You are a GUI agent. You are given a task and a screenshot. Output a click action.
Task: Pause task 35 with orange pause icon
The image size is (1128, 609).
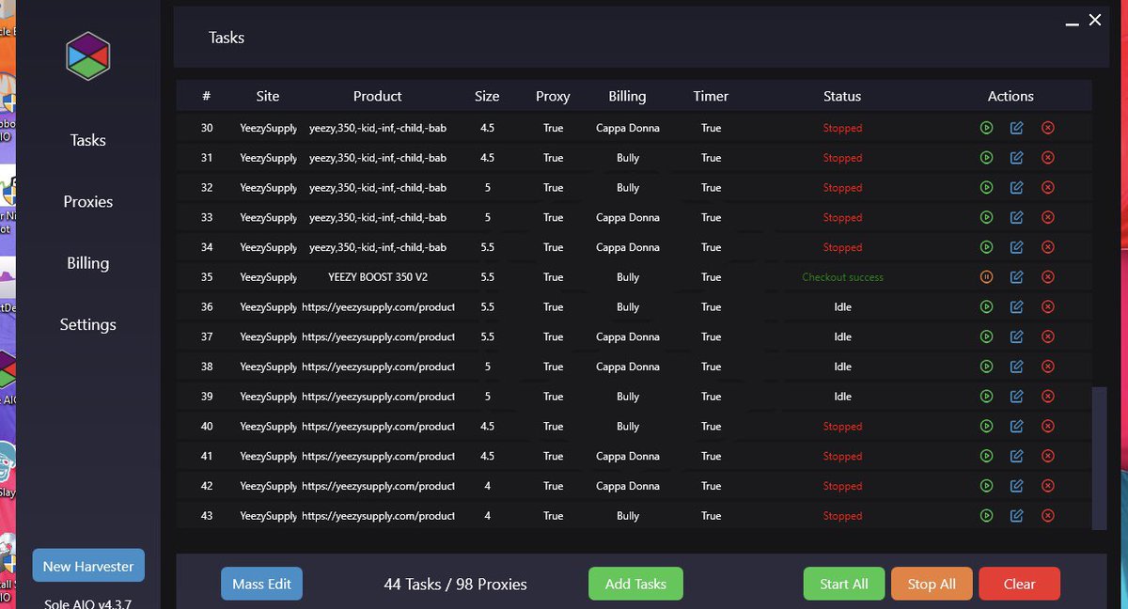986,277
